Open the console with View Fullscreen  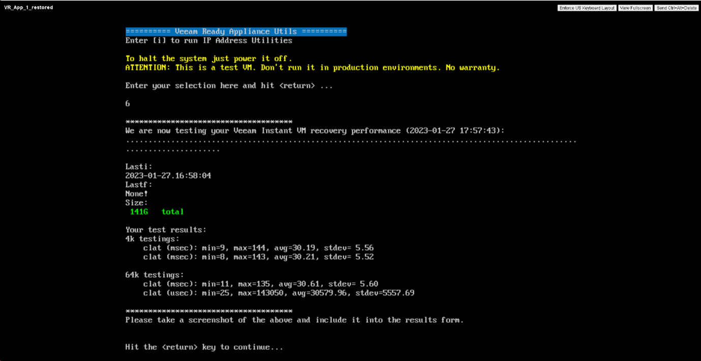click(x=635, y=8)
